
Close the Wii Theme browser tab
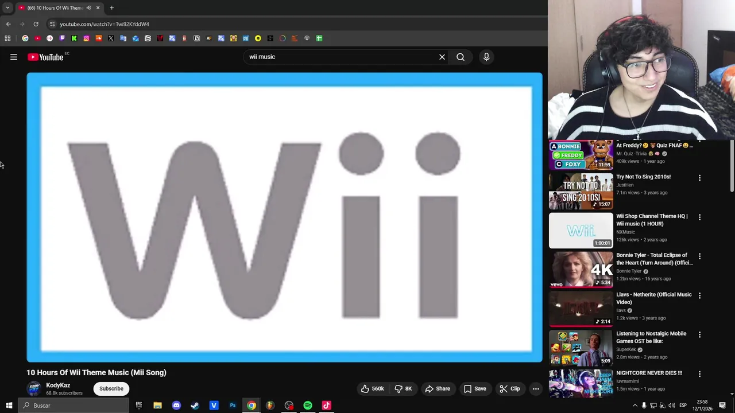pos(98,7)
